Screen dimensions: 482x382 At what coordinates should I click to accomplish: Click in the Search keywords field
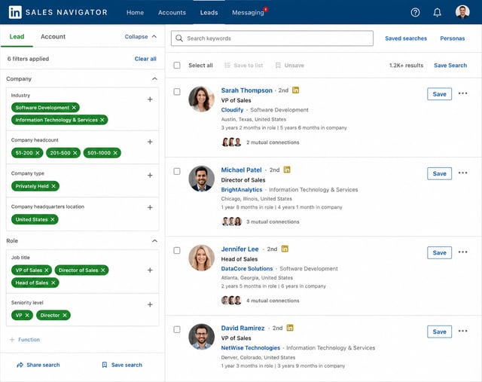272,38
